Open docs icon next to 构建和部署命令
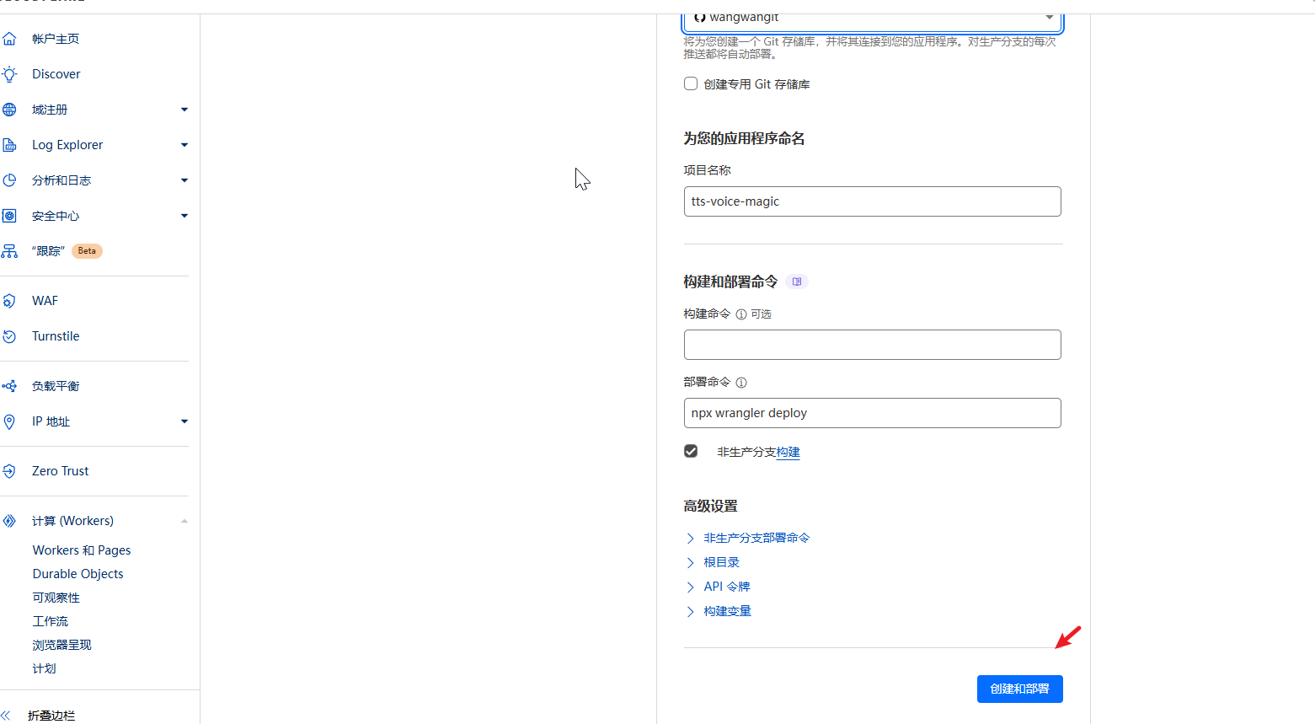Screen dimensions: 1315x724 click(x=796, y=282)
